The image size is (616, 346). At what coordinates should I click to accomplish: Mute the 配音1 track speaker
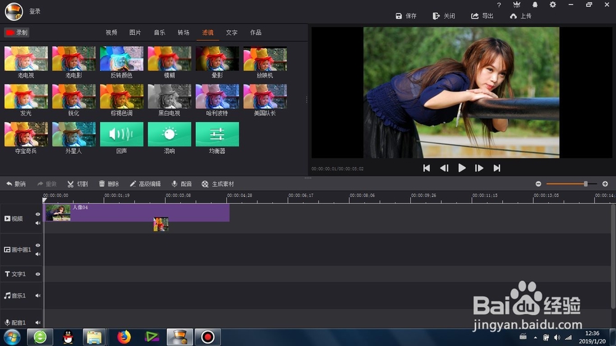point(38,323)
